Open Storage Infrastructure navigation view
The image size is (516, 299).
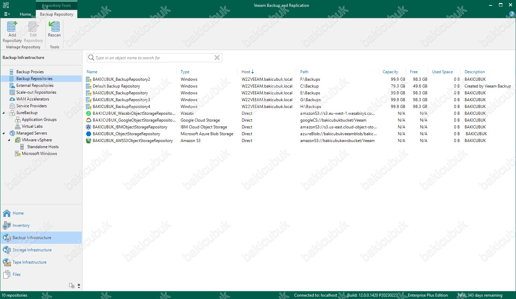click(41, 250)
